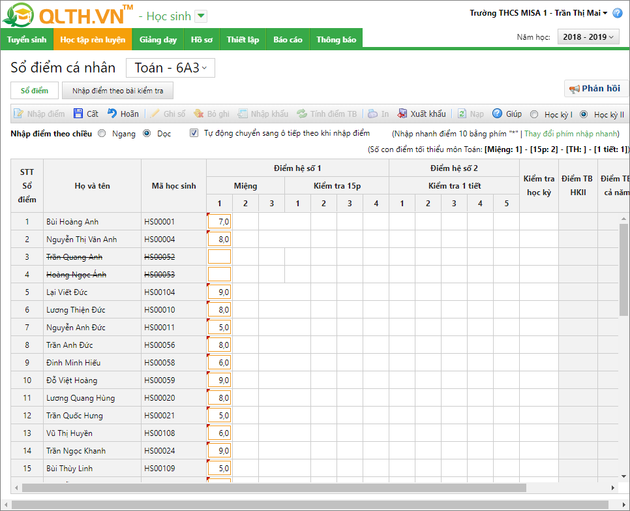Click the Tính điểm TB icon
The image size is (630, 511).
tap(302, 114)
